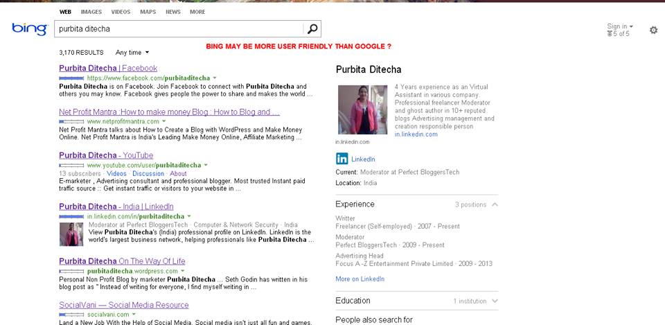This screenshot has height=325, width=665.
Task: Open dropdown arrow beside facebook.com/purbitaditecha URL
Action: click(215, 78)
